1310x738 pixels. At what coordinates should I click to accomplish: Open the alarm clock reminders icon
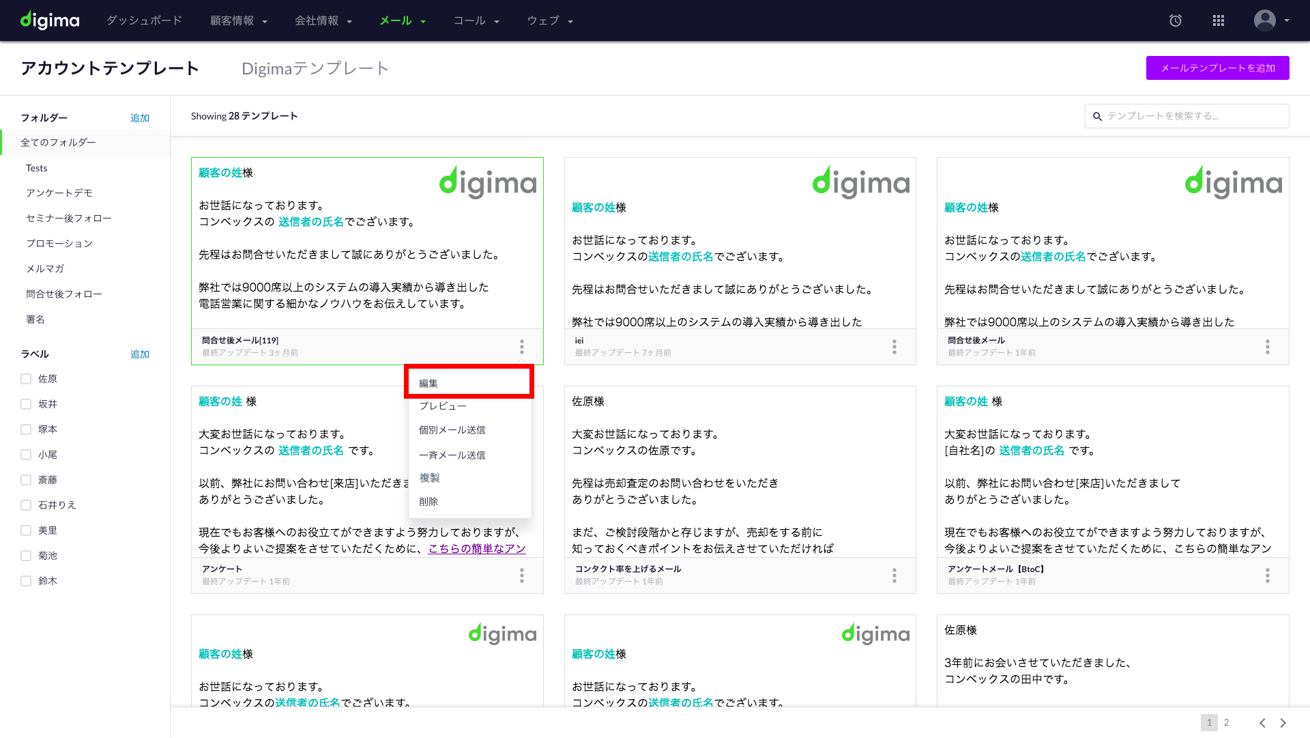click(x=1176, y=20)
